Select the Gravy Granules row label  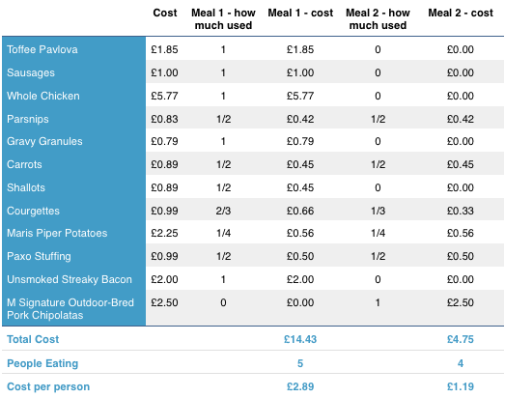click(44, 141)
